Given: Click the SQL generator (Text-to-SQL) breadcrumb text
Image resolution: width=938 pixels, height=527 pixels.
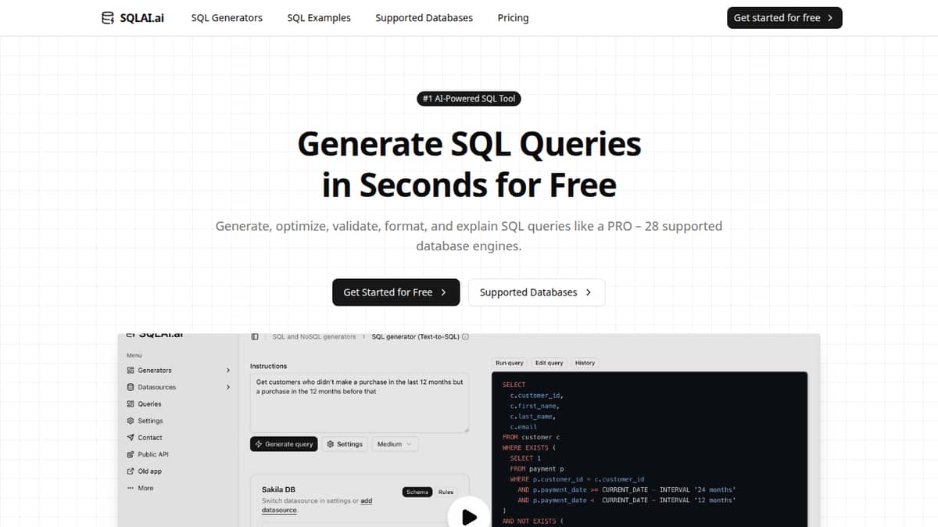Looking at the screenshot, I should click(415, 337).
